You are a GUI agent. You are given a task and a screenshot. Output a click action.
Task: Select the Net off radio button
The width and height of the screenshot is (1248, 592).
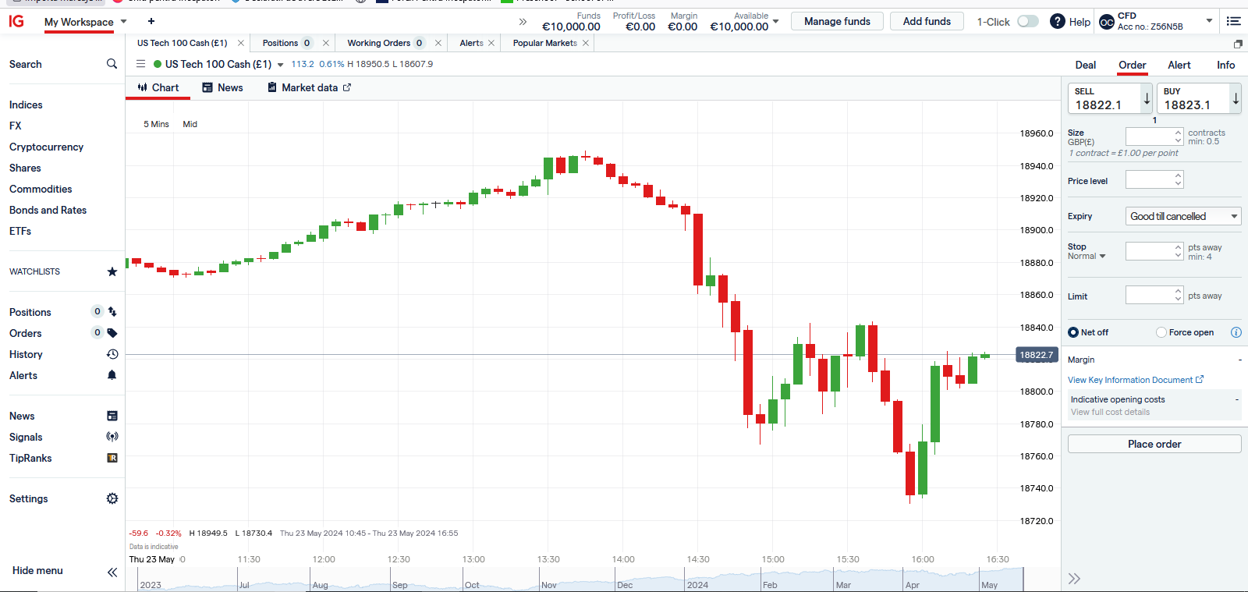point(1073,332)
